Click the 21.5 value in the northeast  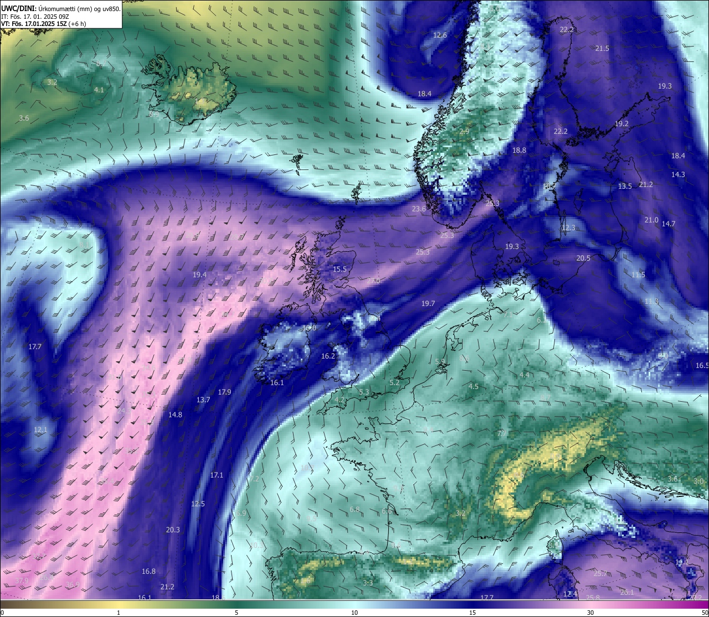[602, 48]
